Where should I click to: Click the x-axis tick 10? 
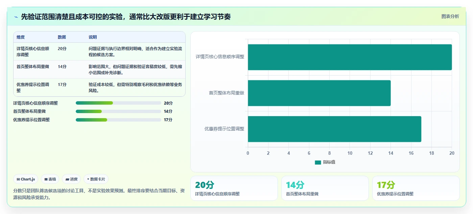350,153
